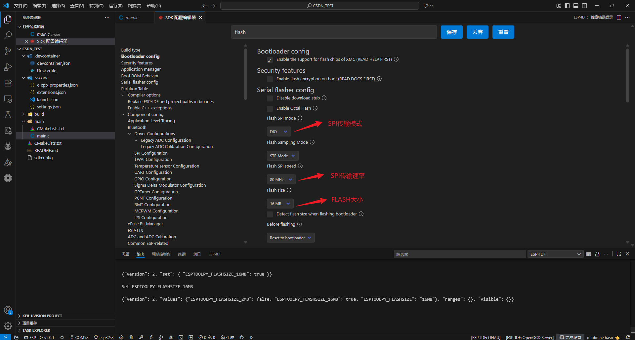Toggle the primary sidebar layout icon

point(567,6)
